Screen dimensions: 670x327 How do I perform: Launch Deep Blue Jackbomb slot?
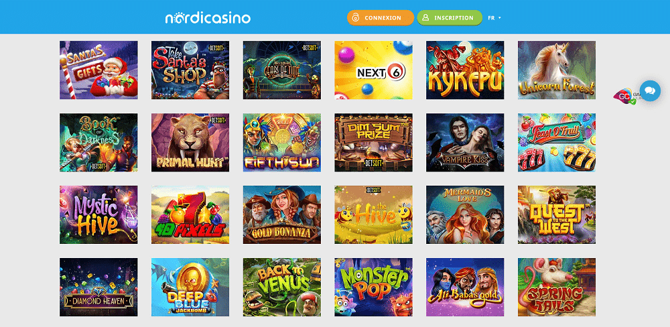(190, 287)
